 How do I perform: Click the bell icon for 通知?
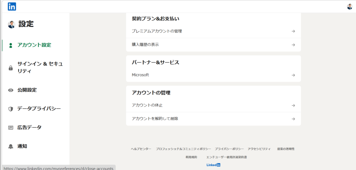pos(10,146)
